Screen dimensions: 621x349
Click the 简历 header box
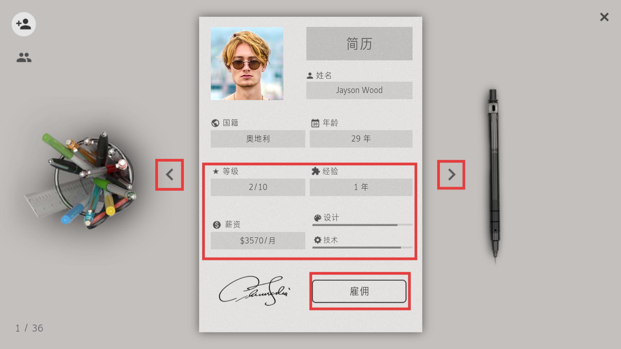pos(359,43)
